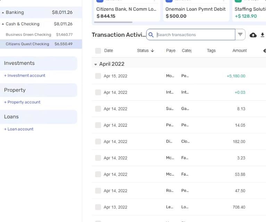Click the cloud upload icon

click(x=253, y=35)
